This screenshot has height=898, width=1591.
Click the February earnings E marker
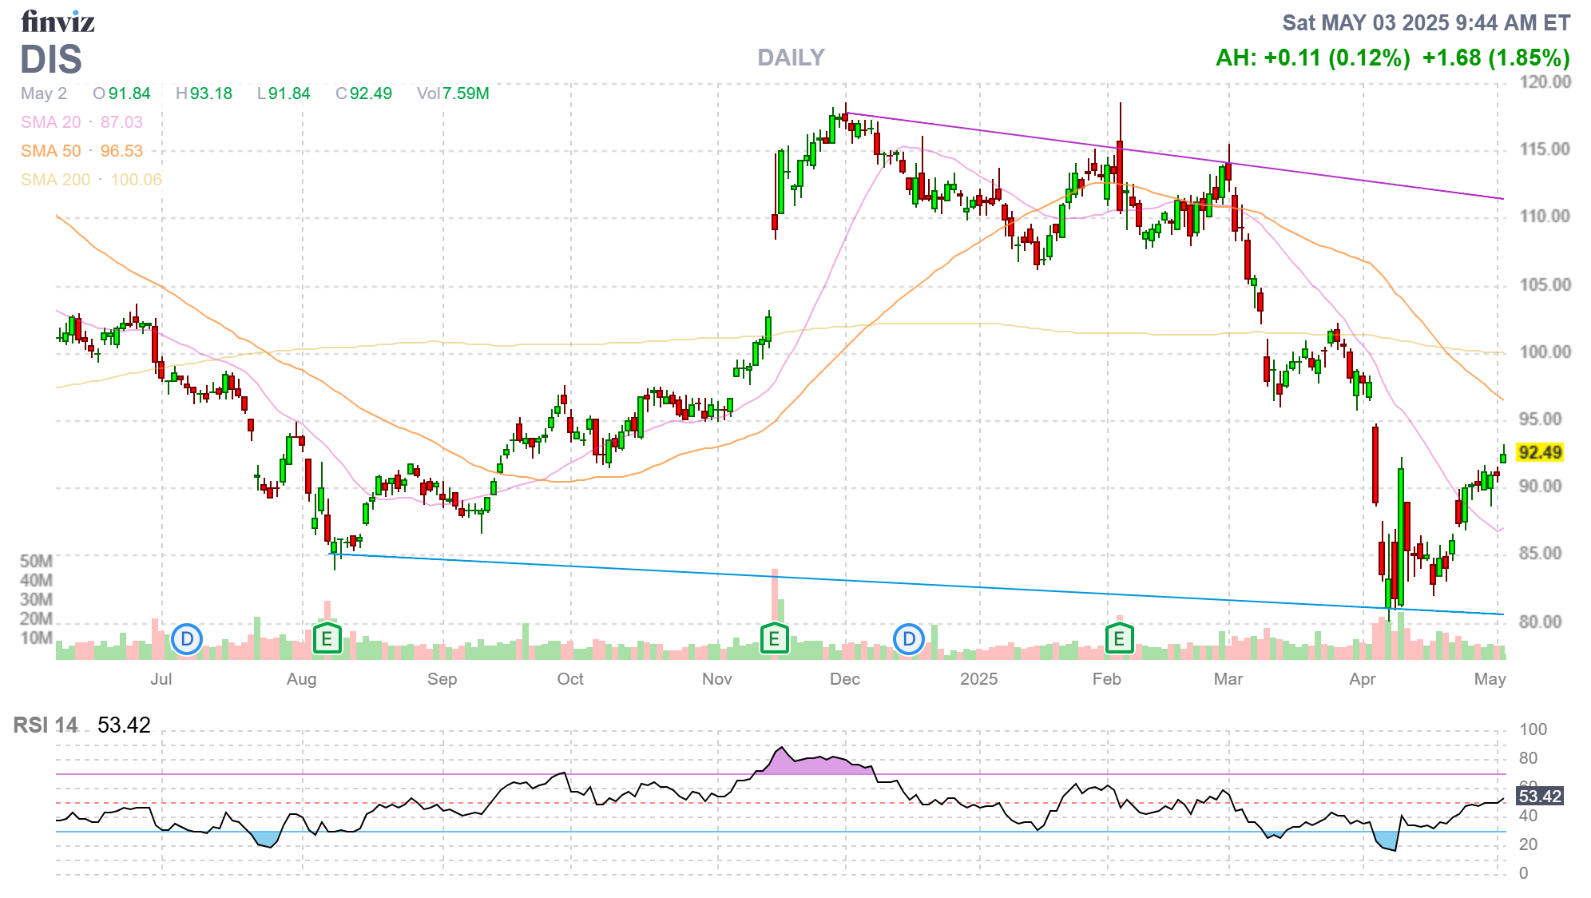(1119, 639)
